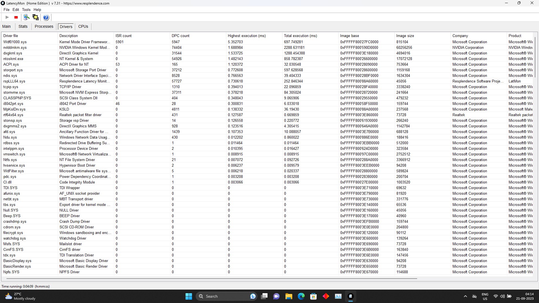The image size is (539, 303).
Task: Launch Microsoft Edge from the taskbar
Action: coord(301,296)
